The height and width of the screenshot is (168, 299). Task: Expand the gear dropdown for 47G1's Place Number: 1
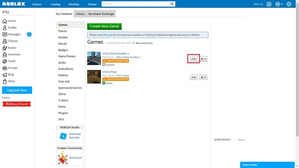(x=203, y=59)
